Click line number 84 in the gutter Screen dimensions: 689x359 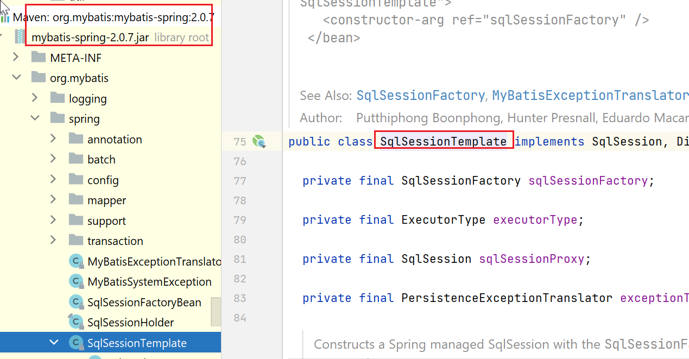240,318
